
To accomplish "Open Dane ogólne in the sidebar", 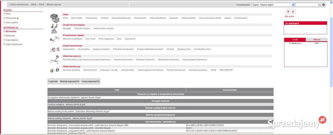I will tap(12, 22).
